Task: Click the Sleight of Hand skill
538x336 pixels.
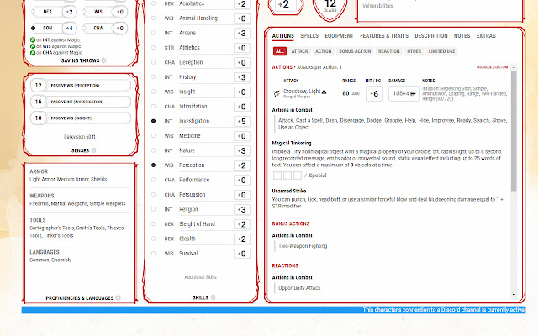Action: [197, 224]
